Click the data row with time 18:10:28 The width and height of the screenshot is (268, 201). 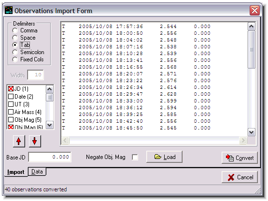(x=136, y=54)
